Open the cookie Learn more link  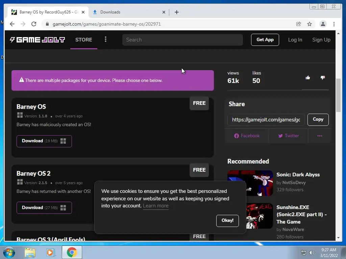click(x=155, y=206)
